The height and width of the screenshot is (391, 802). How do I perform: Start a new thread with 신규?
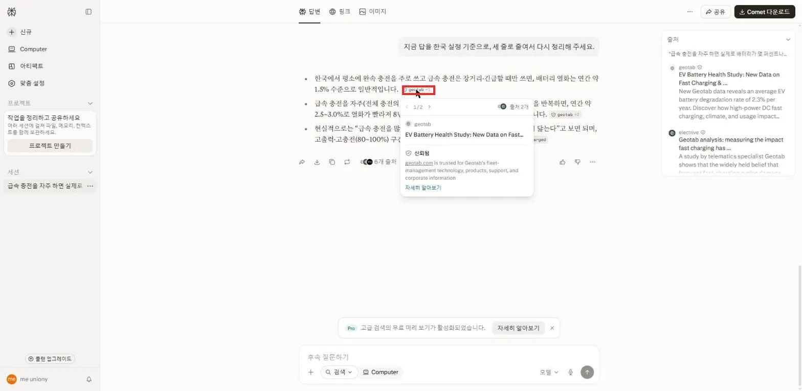[19, 32]
